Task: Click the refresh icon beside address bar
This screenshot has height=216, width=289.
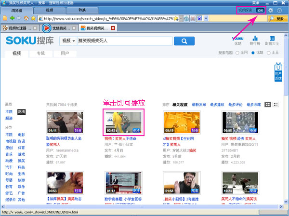Action: [186, 18]
